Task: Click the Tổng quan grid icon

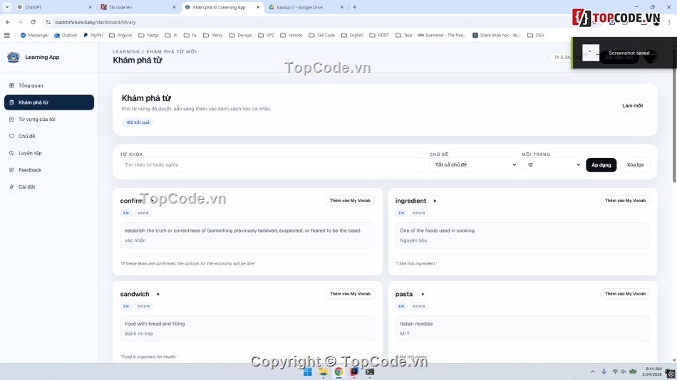Action: (11, 85)
